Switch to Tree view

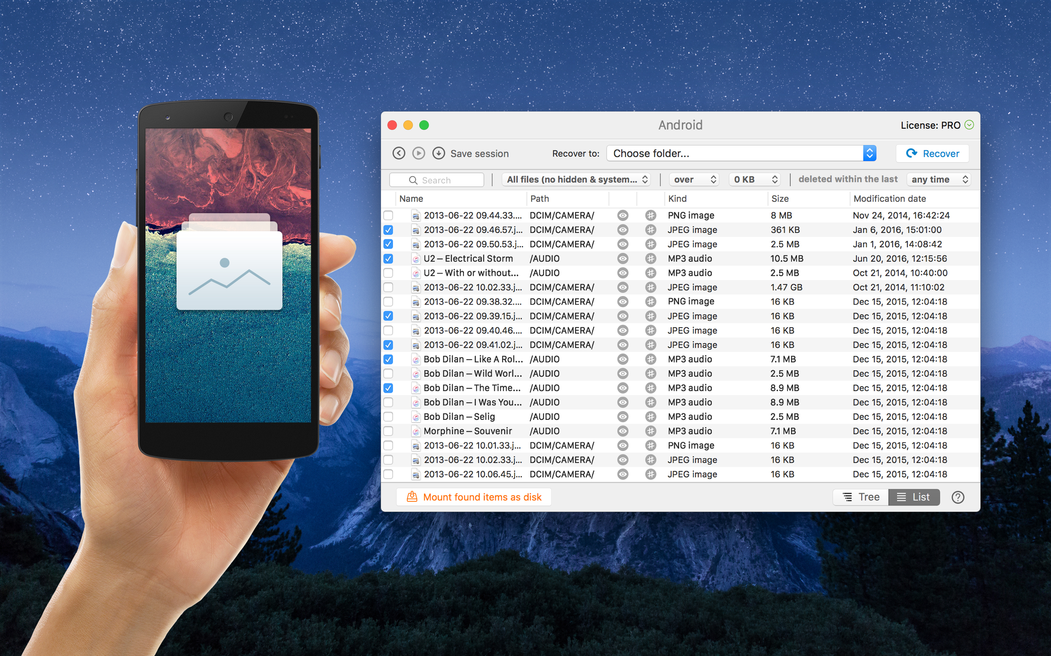[x=861, y=497]
